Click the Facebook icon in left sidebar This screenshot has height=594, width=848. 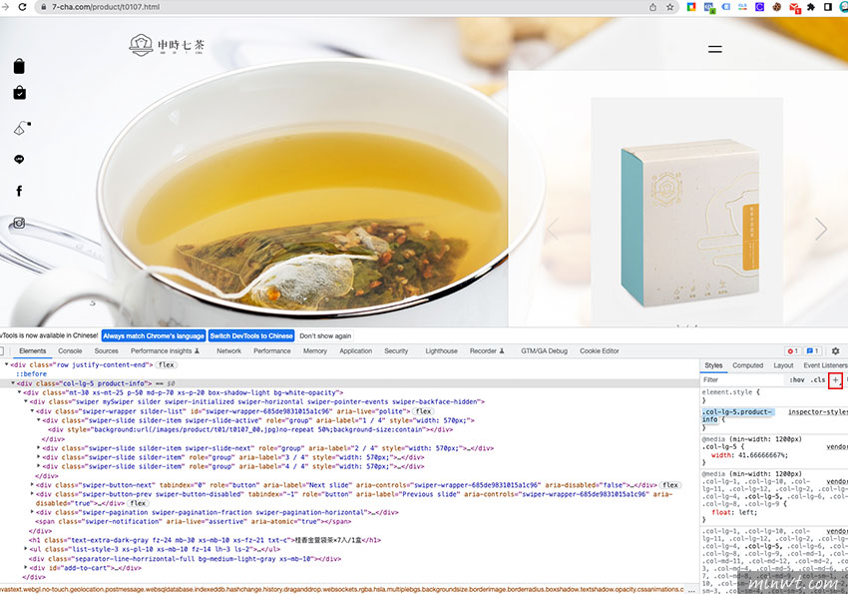pos(19,191)
